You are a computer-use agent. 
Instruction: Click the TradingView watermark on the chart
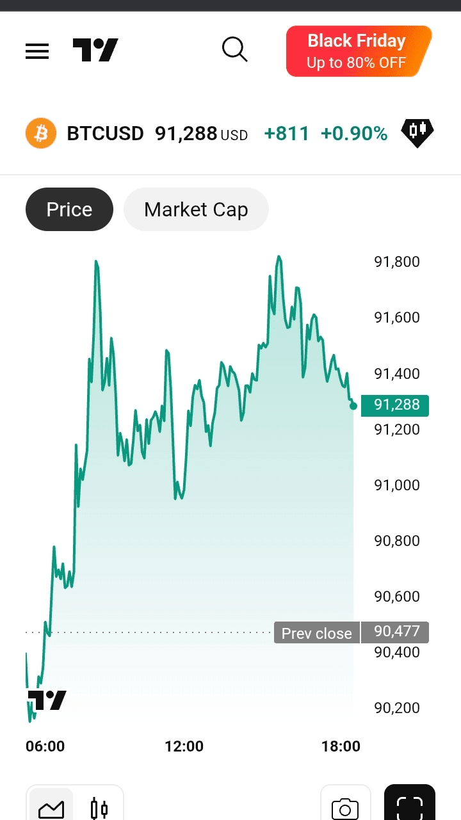point(47,700)
